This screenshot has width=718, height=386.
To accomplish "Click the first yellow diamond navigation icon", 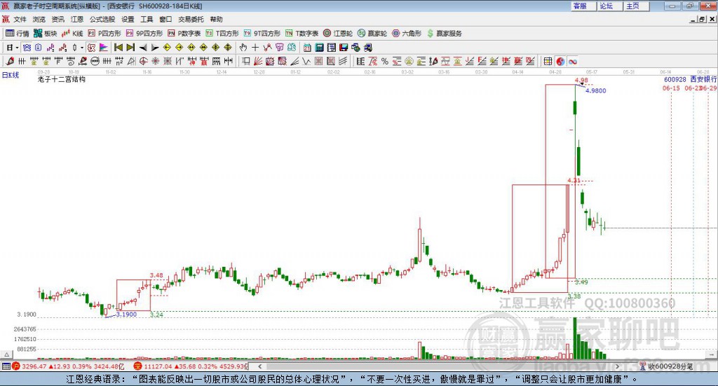I will [167, 48].
